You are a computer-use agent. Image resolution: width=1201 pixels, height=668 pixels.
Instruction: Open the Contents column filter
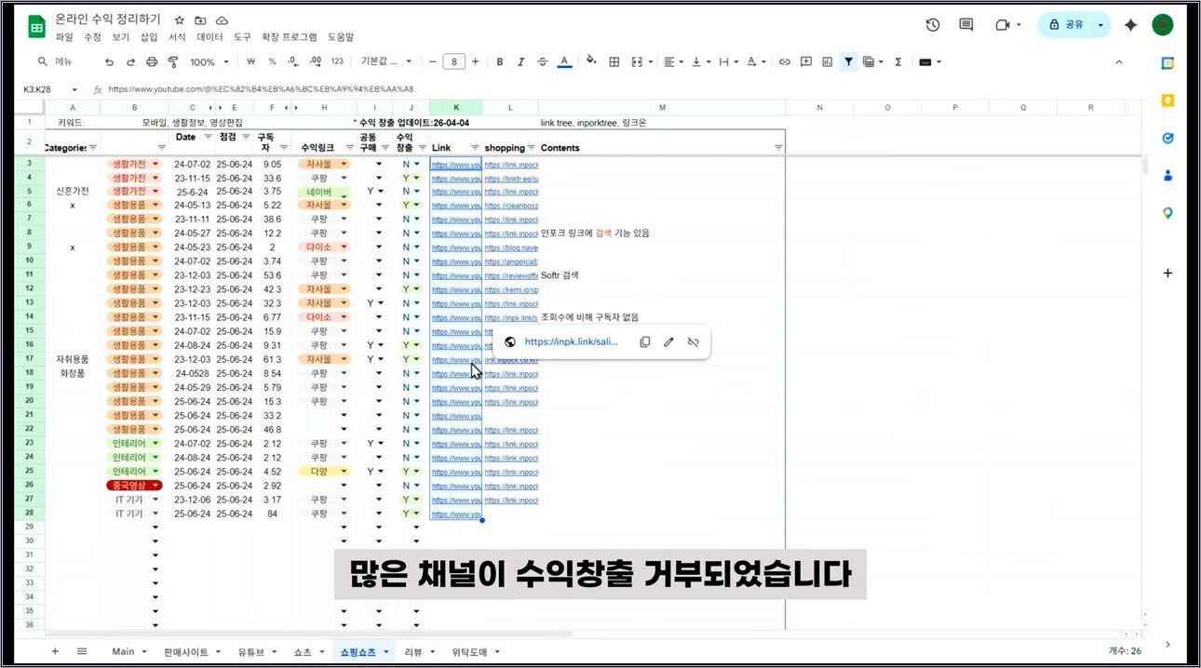778,148
